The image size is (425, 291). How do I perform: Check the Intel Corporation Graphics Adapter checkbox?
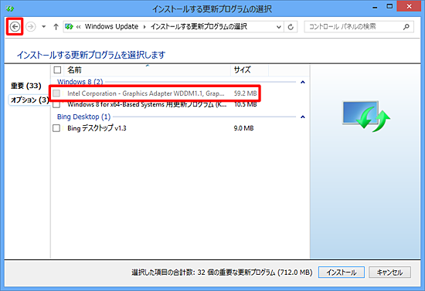click(56, 93)
